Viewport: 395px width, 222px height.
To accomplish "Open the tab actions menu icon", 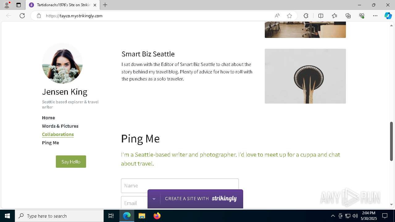I will pos(19,5).
